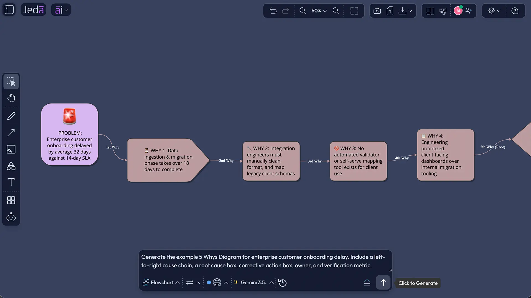Select the WHY 1 data ingestion node

tap(168, 160)
